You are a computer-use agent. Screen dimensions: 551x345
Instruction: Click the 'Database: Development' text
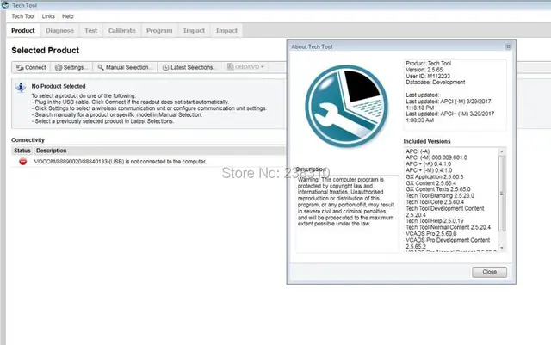pos(436,83)
